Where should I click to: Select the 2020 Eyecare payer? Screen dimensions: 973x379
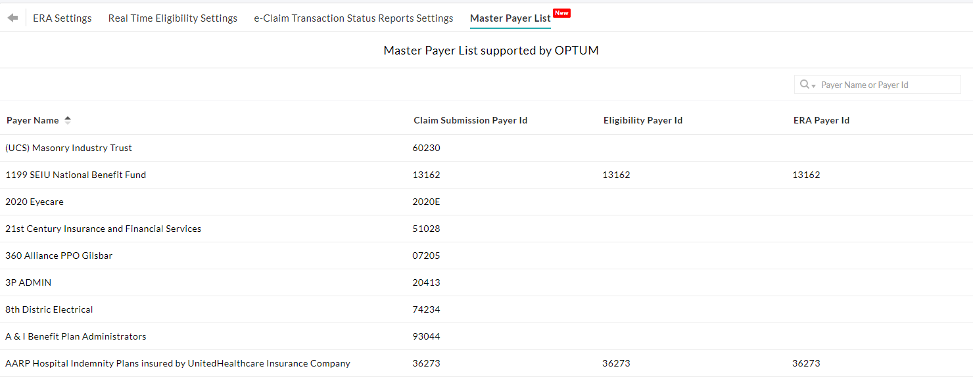click(x=34, y=202)
